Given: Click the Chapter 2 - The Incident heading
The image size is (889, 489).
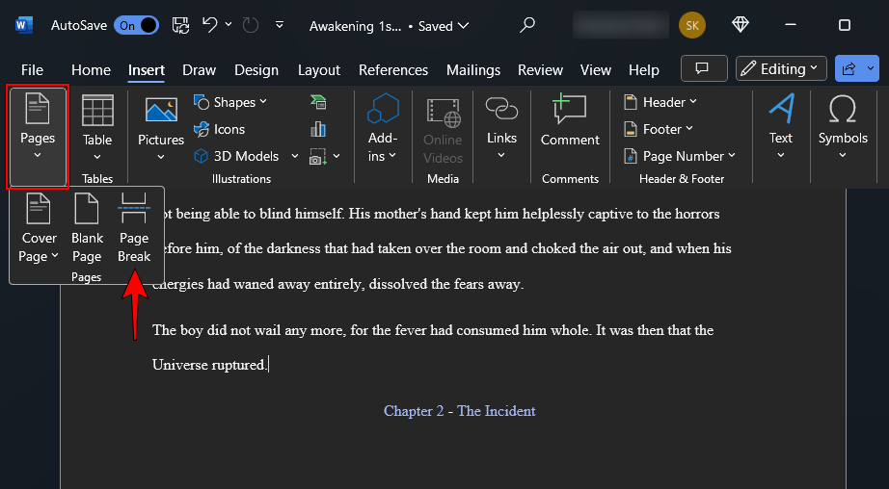Looking at the screenshot, I should (x=459, y=411).
